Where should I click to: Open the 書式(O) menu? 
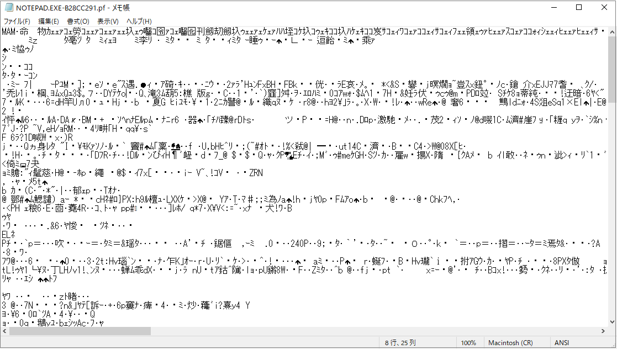(78, 21)
